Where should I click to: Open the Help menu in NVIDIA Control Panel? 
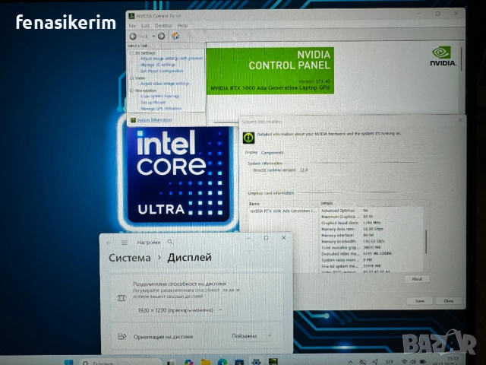click(183, 25)
